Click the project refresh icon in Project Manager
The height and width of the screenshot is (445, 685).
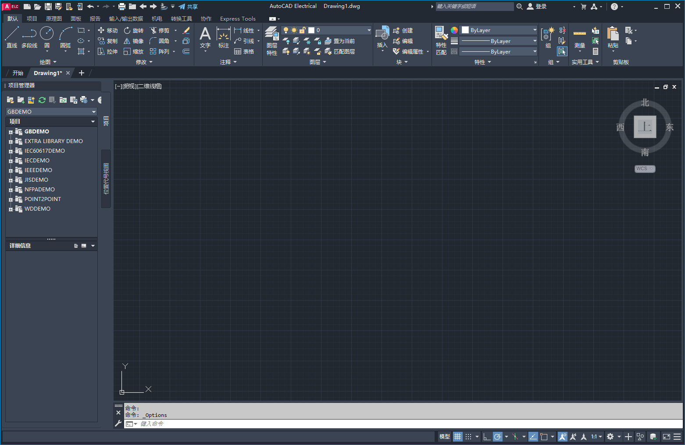coord(42,100)
